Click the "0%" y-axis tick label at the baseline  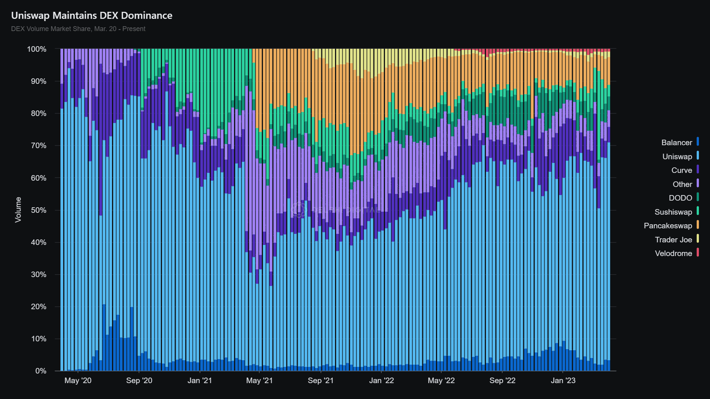pyautogui.click(x=41, y=371)
